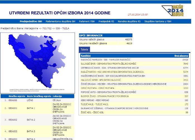Open Predsjedništvo BiH menu item
The image size is (195, 140).
[31, 21]
